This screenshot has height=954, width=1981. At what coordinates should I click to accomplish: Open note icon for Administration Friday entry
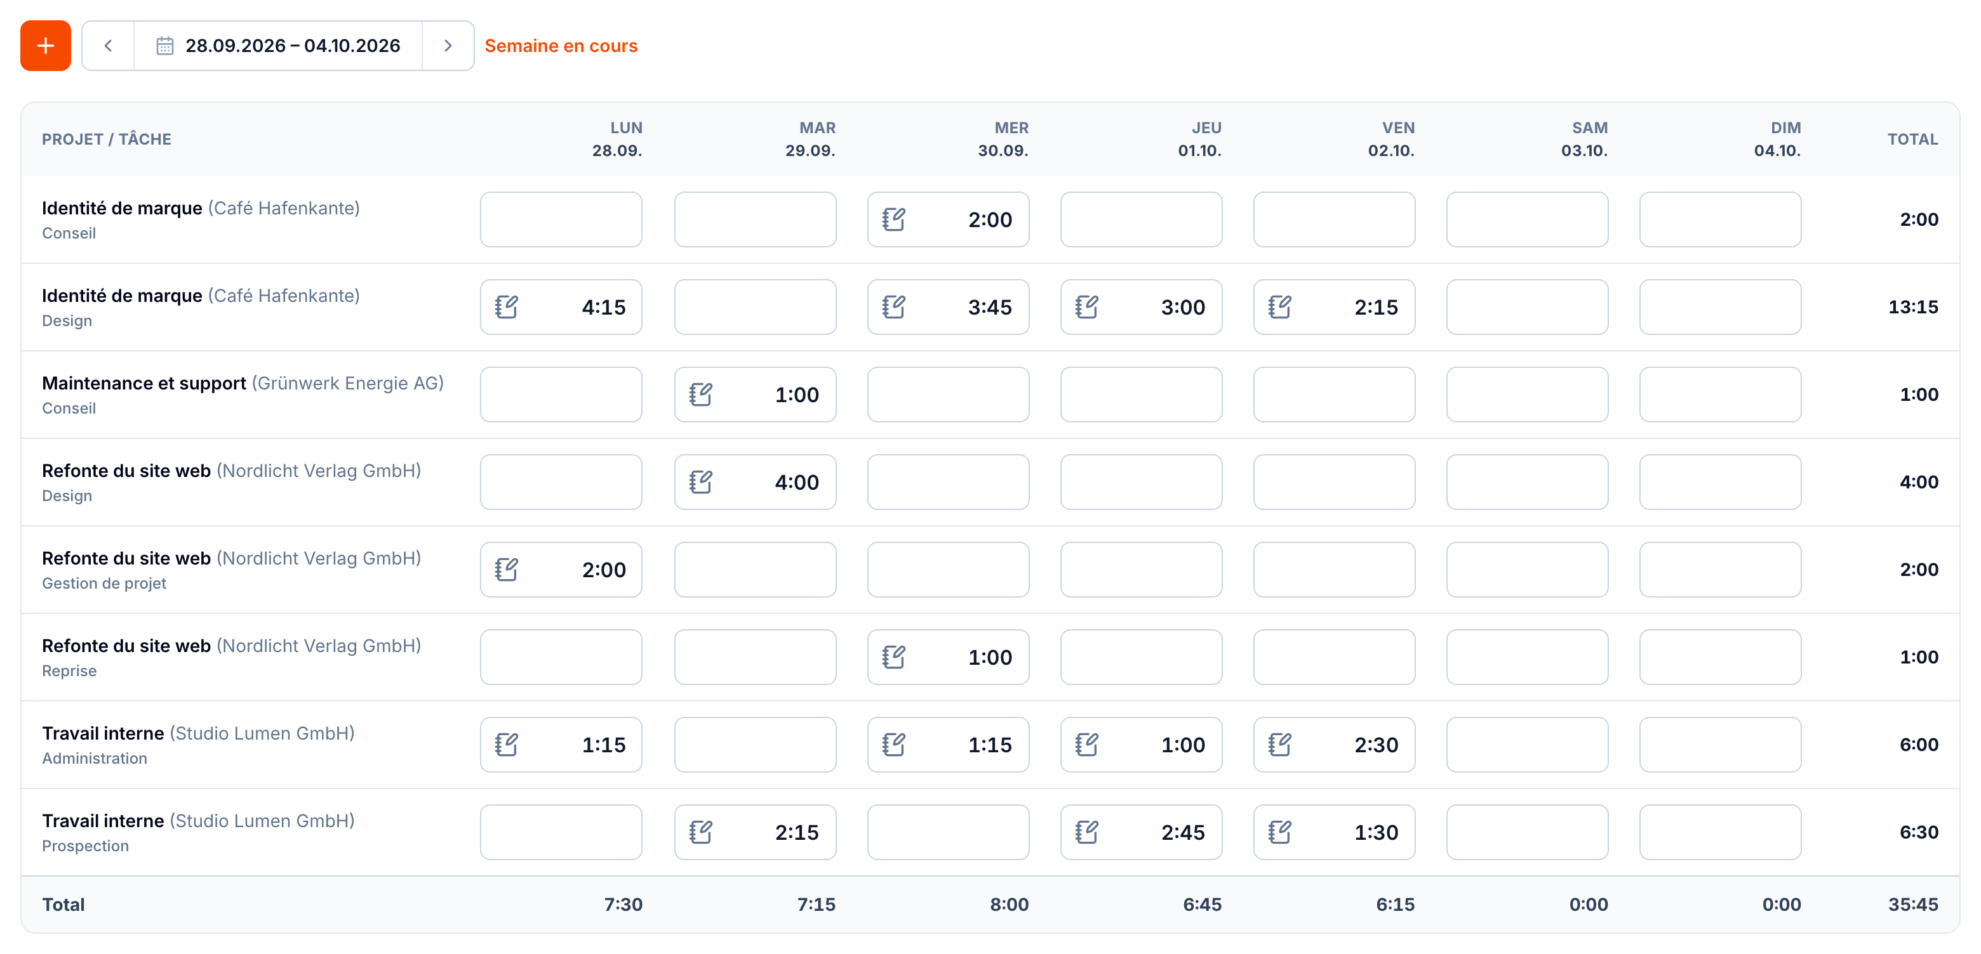(1279, 745)
